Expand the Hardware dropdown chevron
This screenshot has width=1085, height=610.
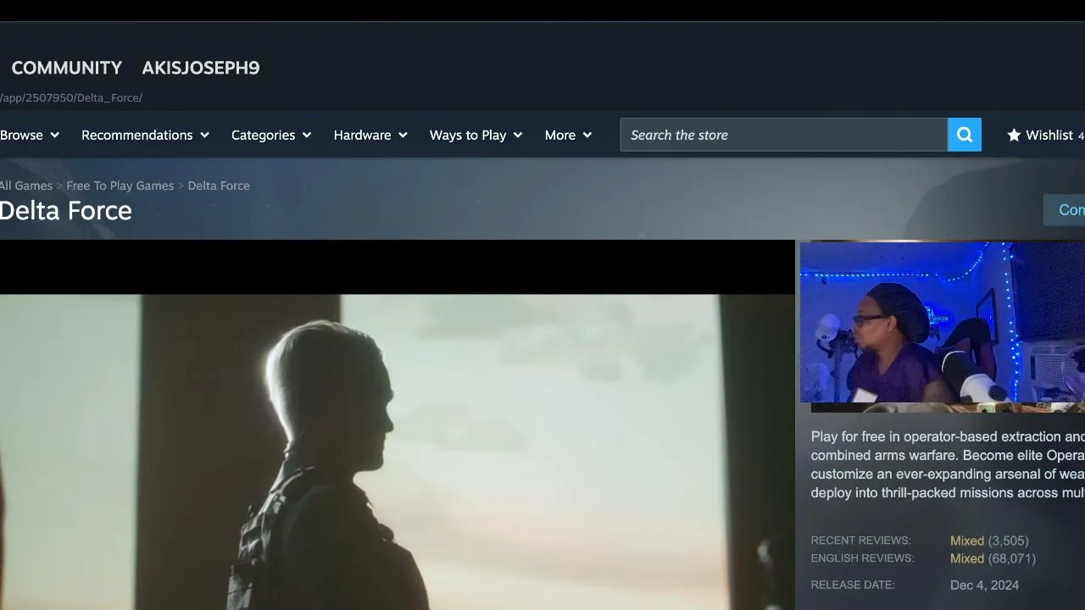tap(403, 135)
